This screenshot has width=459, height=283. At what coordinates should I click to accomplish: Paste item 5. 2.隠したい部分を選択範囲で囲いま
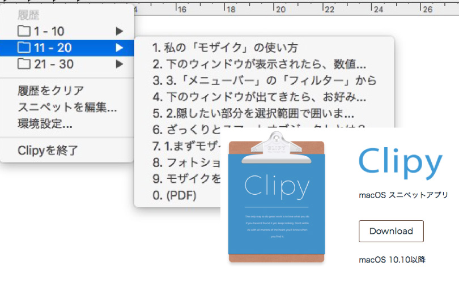[264, 113]
